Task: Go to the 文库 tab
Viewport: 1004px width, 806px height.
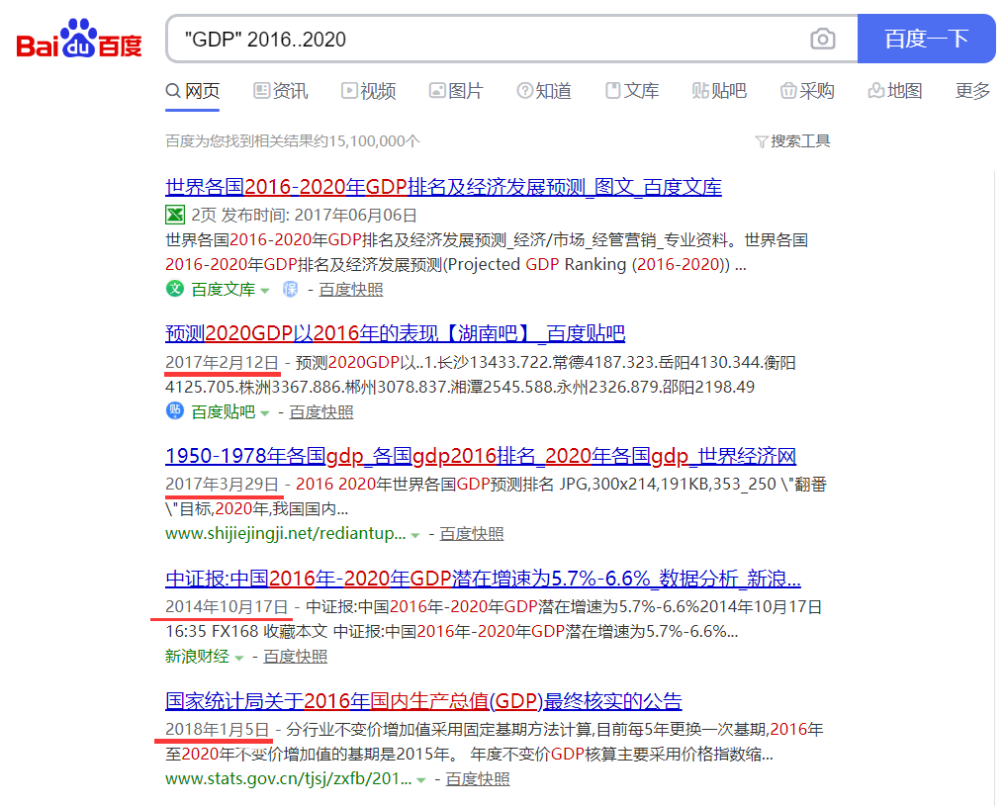Action: click(632, 91)
